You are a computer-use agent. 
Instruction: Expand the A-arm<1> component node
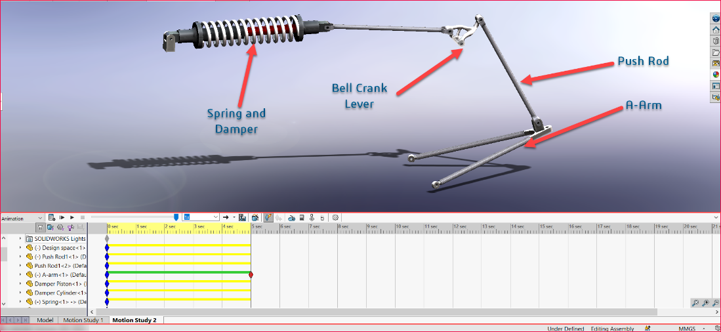tap(20, 274)
